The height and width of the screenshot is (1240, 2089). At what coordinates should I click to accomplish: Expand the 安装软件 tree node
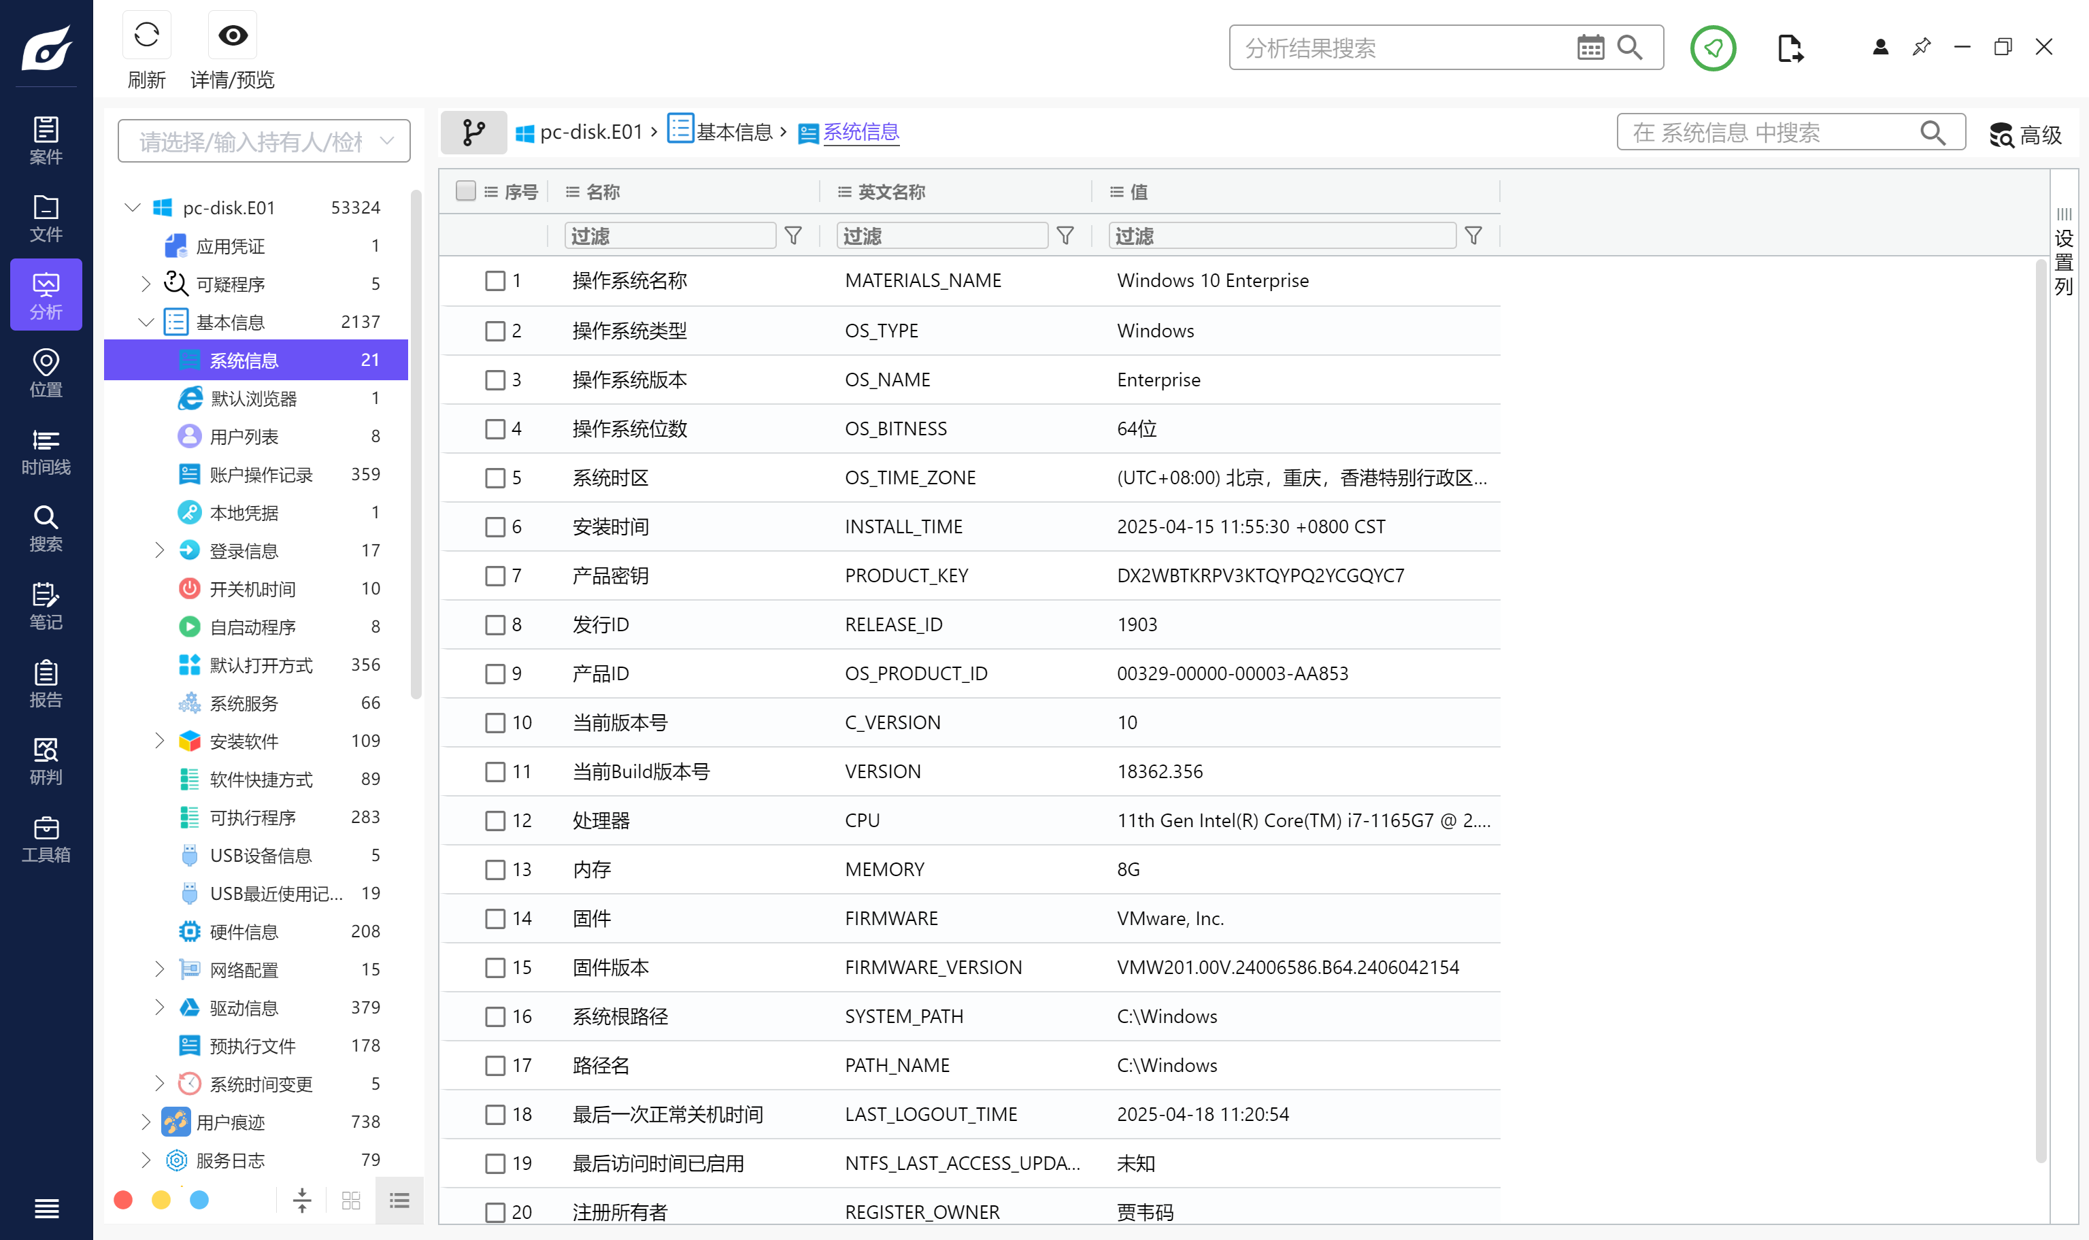[x=160, y=740]
